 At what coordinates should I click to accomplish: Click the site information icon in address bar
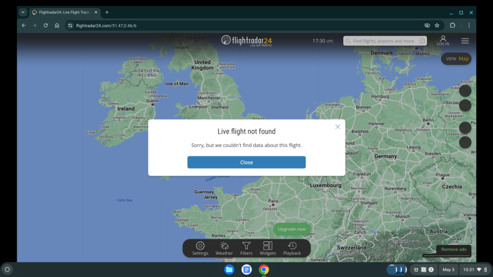click(70, 25)
